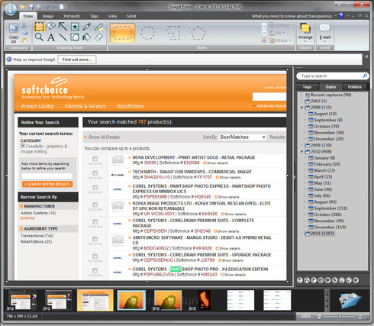This screenshot has height=326, width=374.
Task: Open the Effects dropdown
Action: pyautogui.click(x=280, y=40)
